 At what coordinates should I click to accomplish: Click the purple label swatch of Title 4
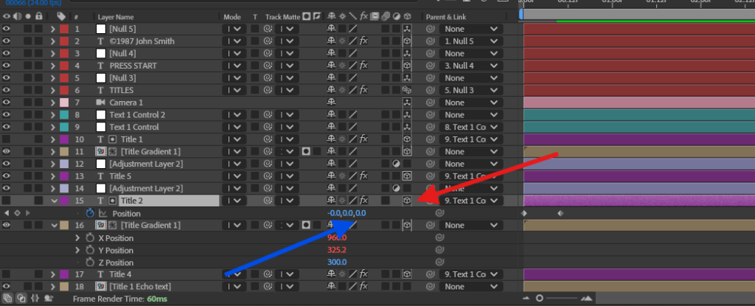pos(65,274)
